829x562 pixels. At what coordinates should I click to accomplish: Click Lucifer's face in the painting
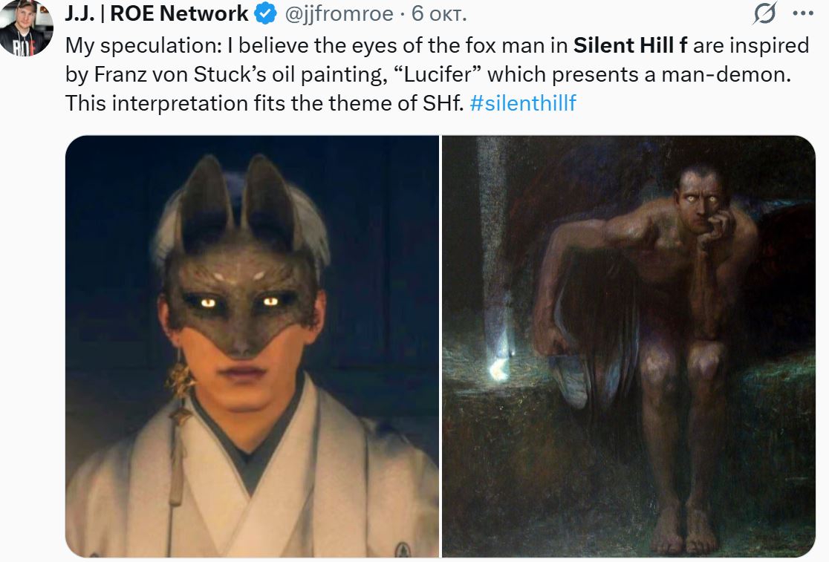(x=700, y=200)
